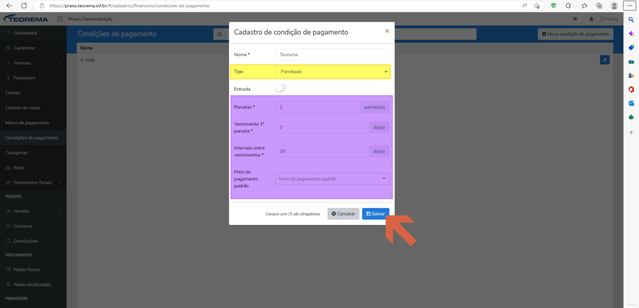Open Edge sidebar Microsoft 365 icon

[631, 89]
